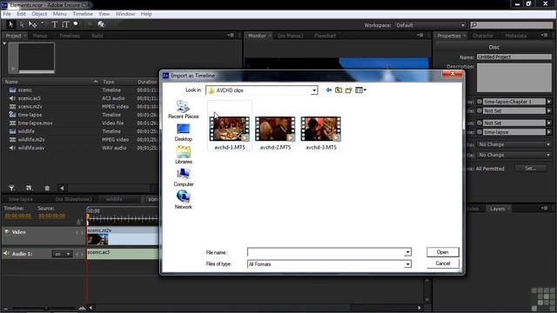Sort project list by Type column
Screen dimensions: 557x313
point(109,82)
